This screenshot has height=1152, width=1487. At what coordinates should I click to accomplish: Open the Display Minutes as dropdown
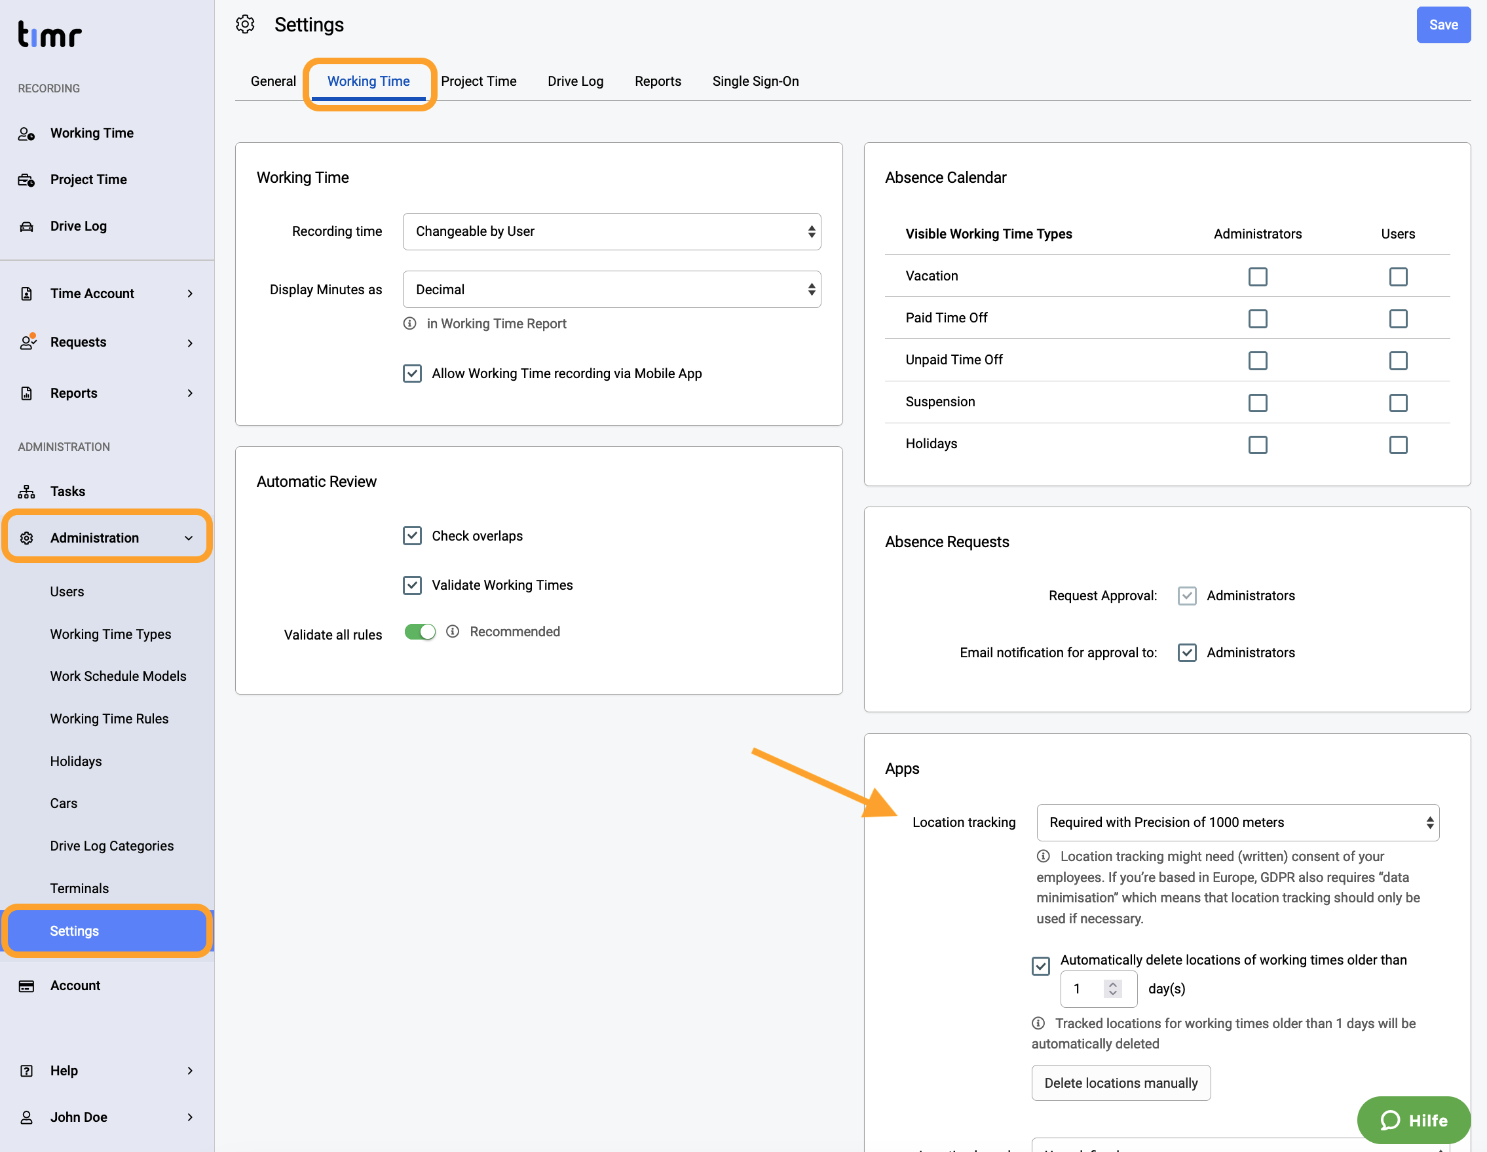pyautogui.click(x=612, y=290)
